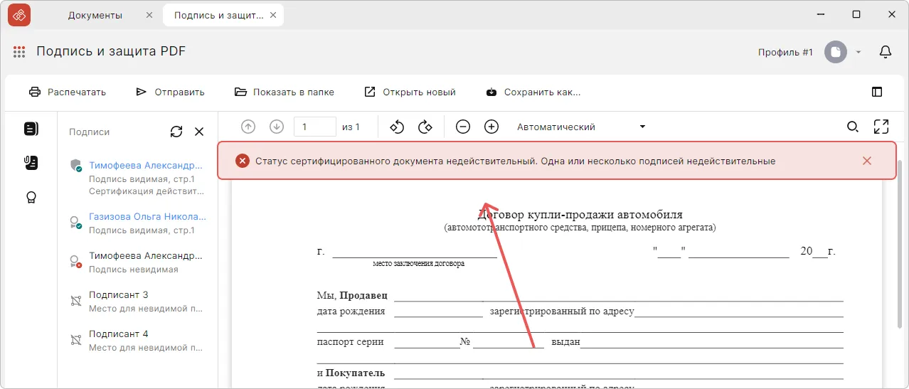Click Сохранить как...
This screenshot has width=909, height=389.
[533, 92]
